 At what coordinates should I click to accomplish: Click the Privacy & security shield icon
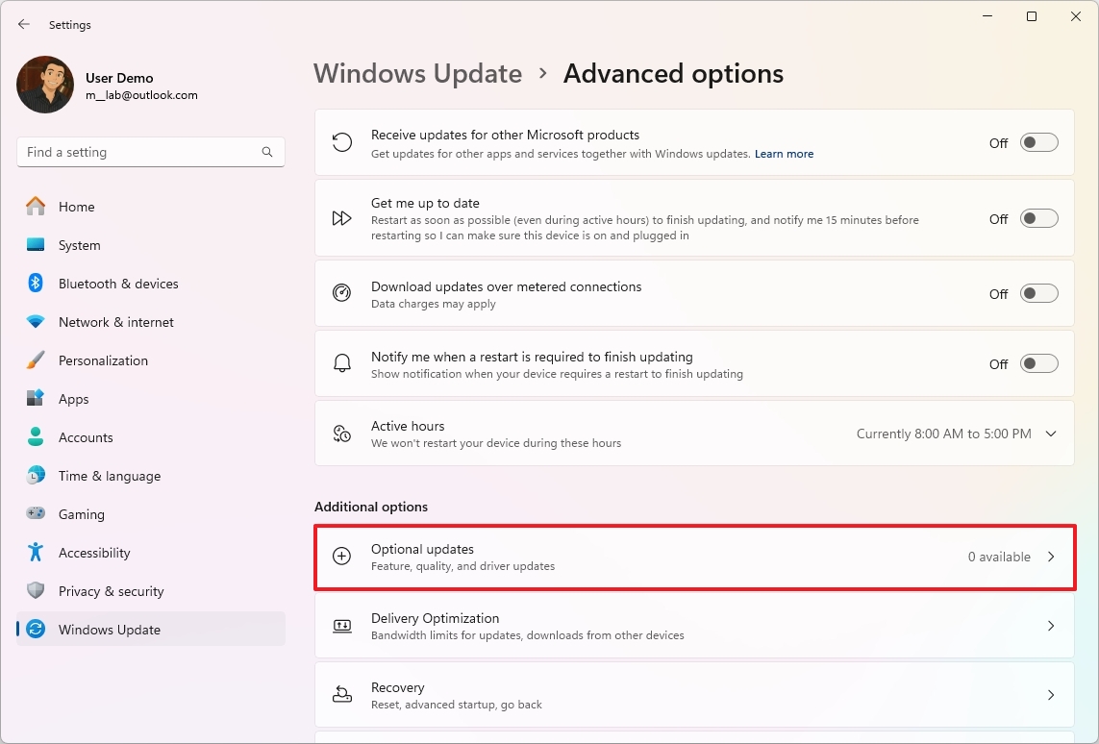[38, 591]
